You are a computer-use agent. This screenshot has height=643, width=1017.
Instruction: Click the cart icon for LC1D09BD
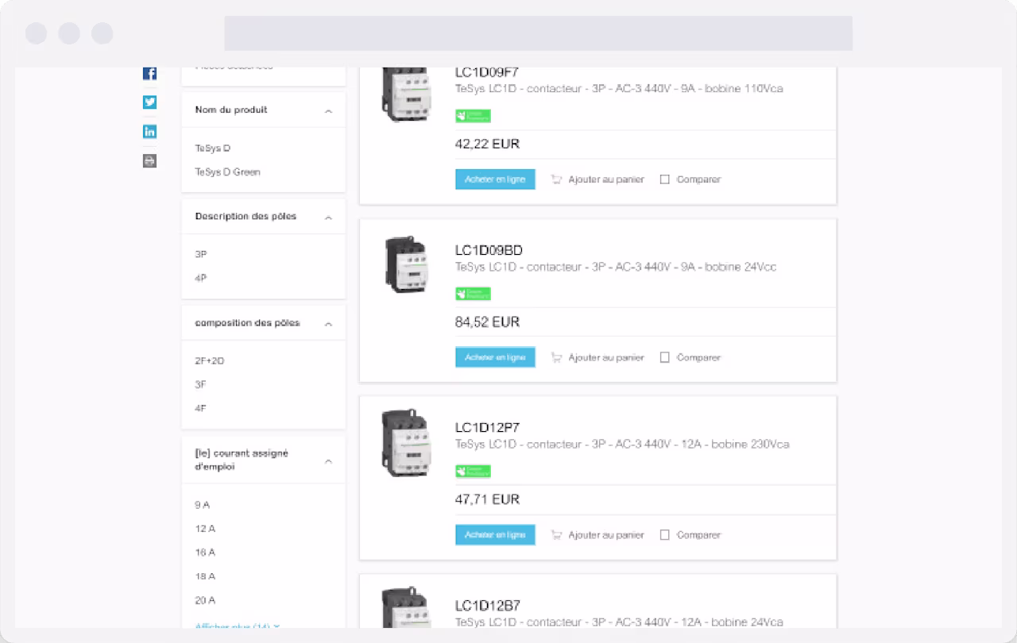click(557, 357)
